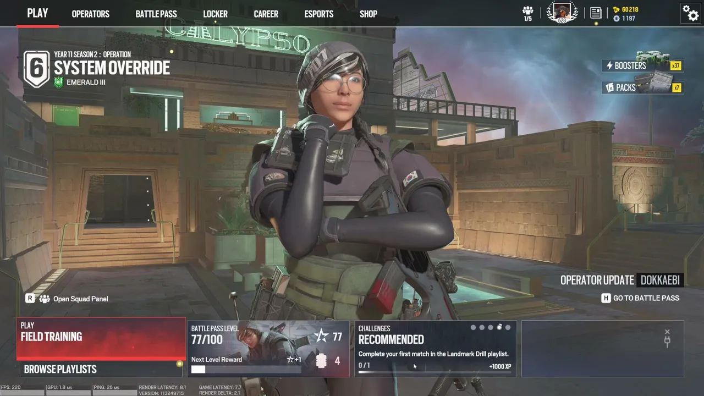Open the Career tab
Image resolution: width=704 pixels, height=396 pixels.
pyautogui.click(x=266, y=14)
